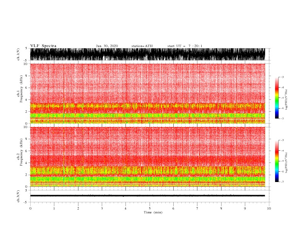Viewport: 303px width, 234px height.
Task: Click the ch.1 colorbar "log(PSD)" label
Action: [x=286, y=100]
